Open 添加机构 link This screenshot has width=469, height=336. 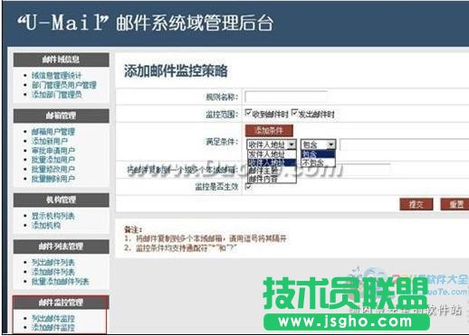[46, 225]
